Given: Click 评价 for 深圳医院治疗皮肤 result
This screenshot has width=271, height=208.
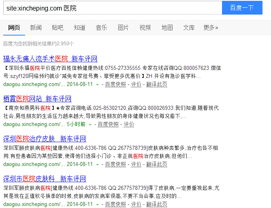Looking at the screenshot, I should [136, 164].
